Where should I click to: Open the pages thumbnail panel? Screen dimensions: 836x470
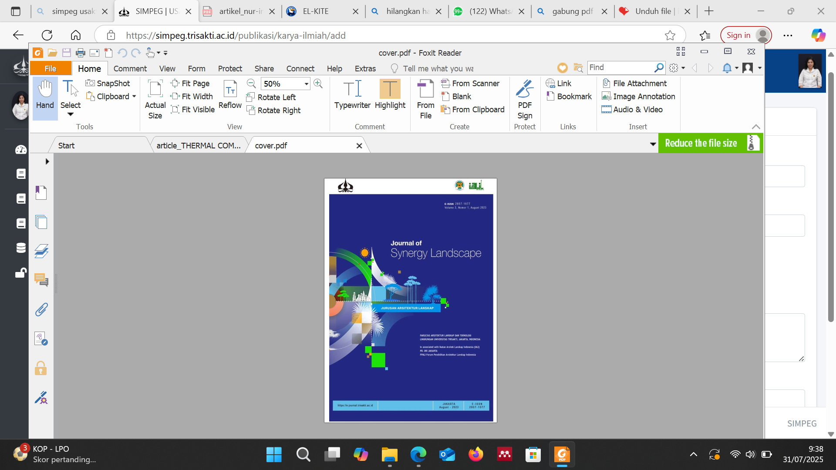pyautogui.click(x=41, y=222)
